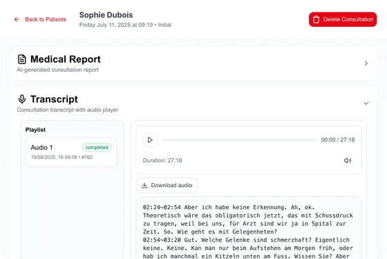Delete this consultation

pos(343,19)
